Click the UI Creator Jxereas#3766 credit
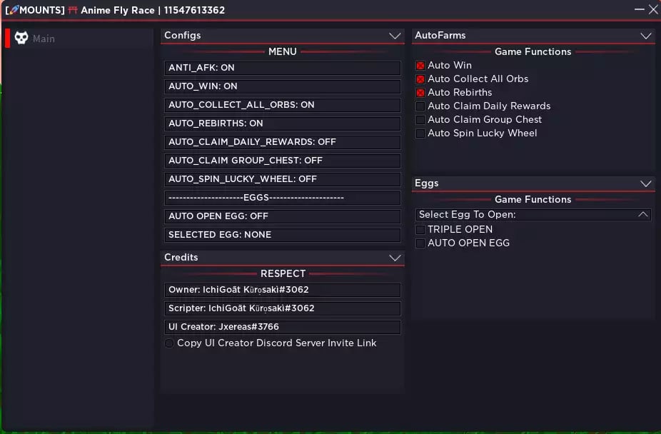Viewport: 661px width, 434px height. (x=282, y=327)
